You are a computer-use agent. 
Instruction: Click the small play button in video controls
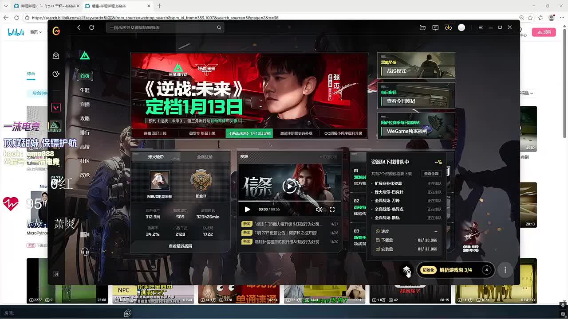[247, 210]
